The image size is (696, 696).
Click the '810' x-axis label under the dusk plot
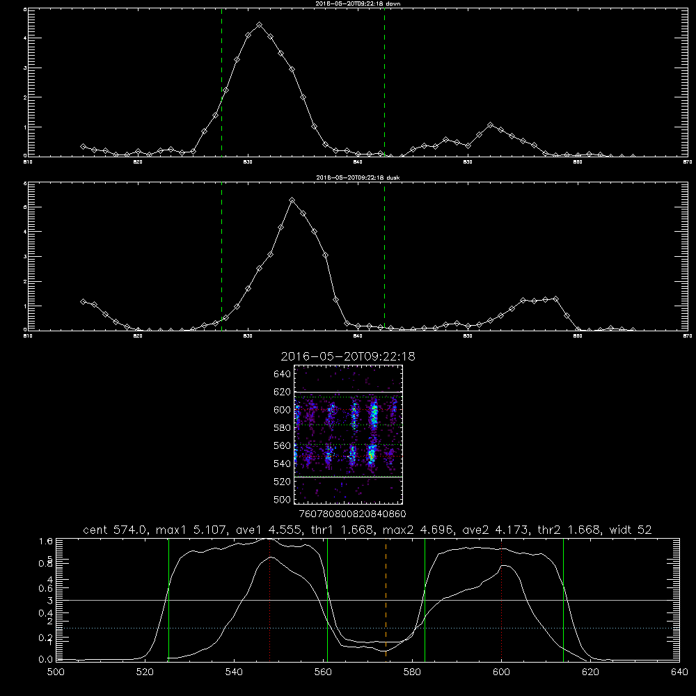tap(28, 336)
